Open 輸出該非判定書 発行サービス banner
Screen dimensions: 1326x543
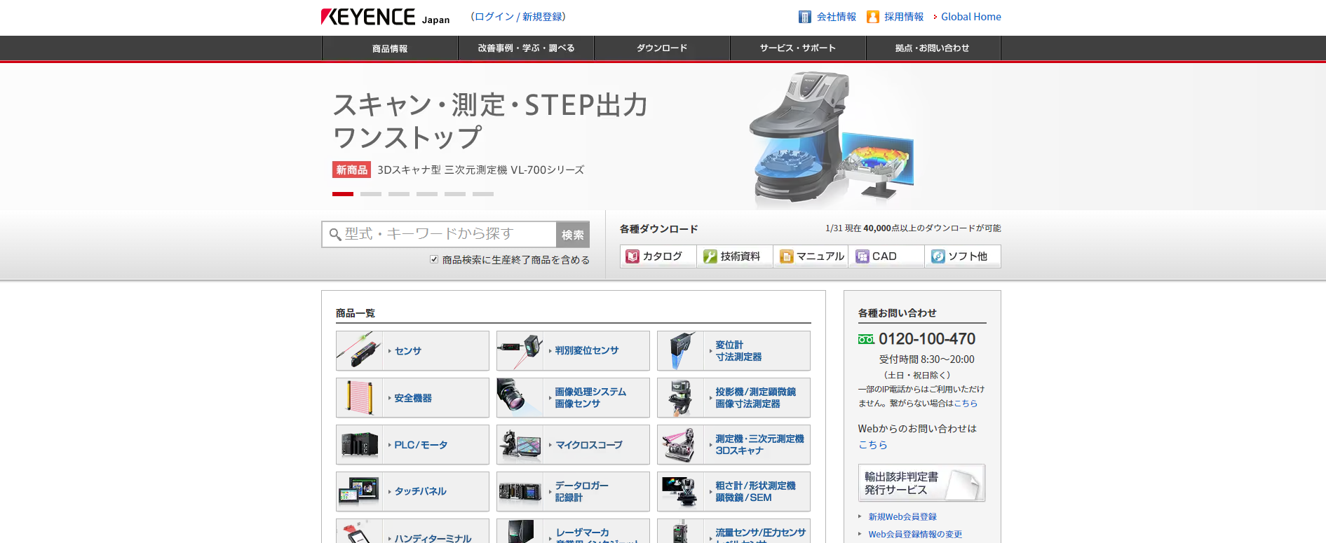coord(921,483)
